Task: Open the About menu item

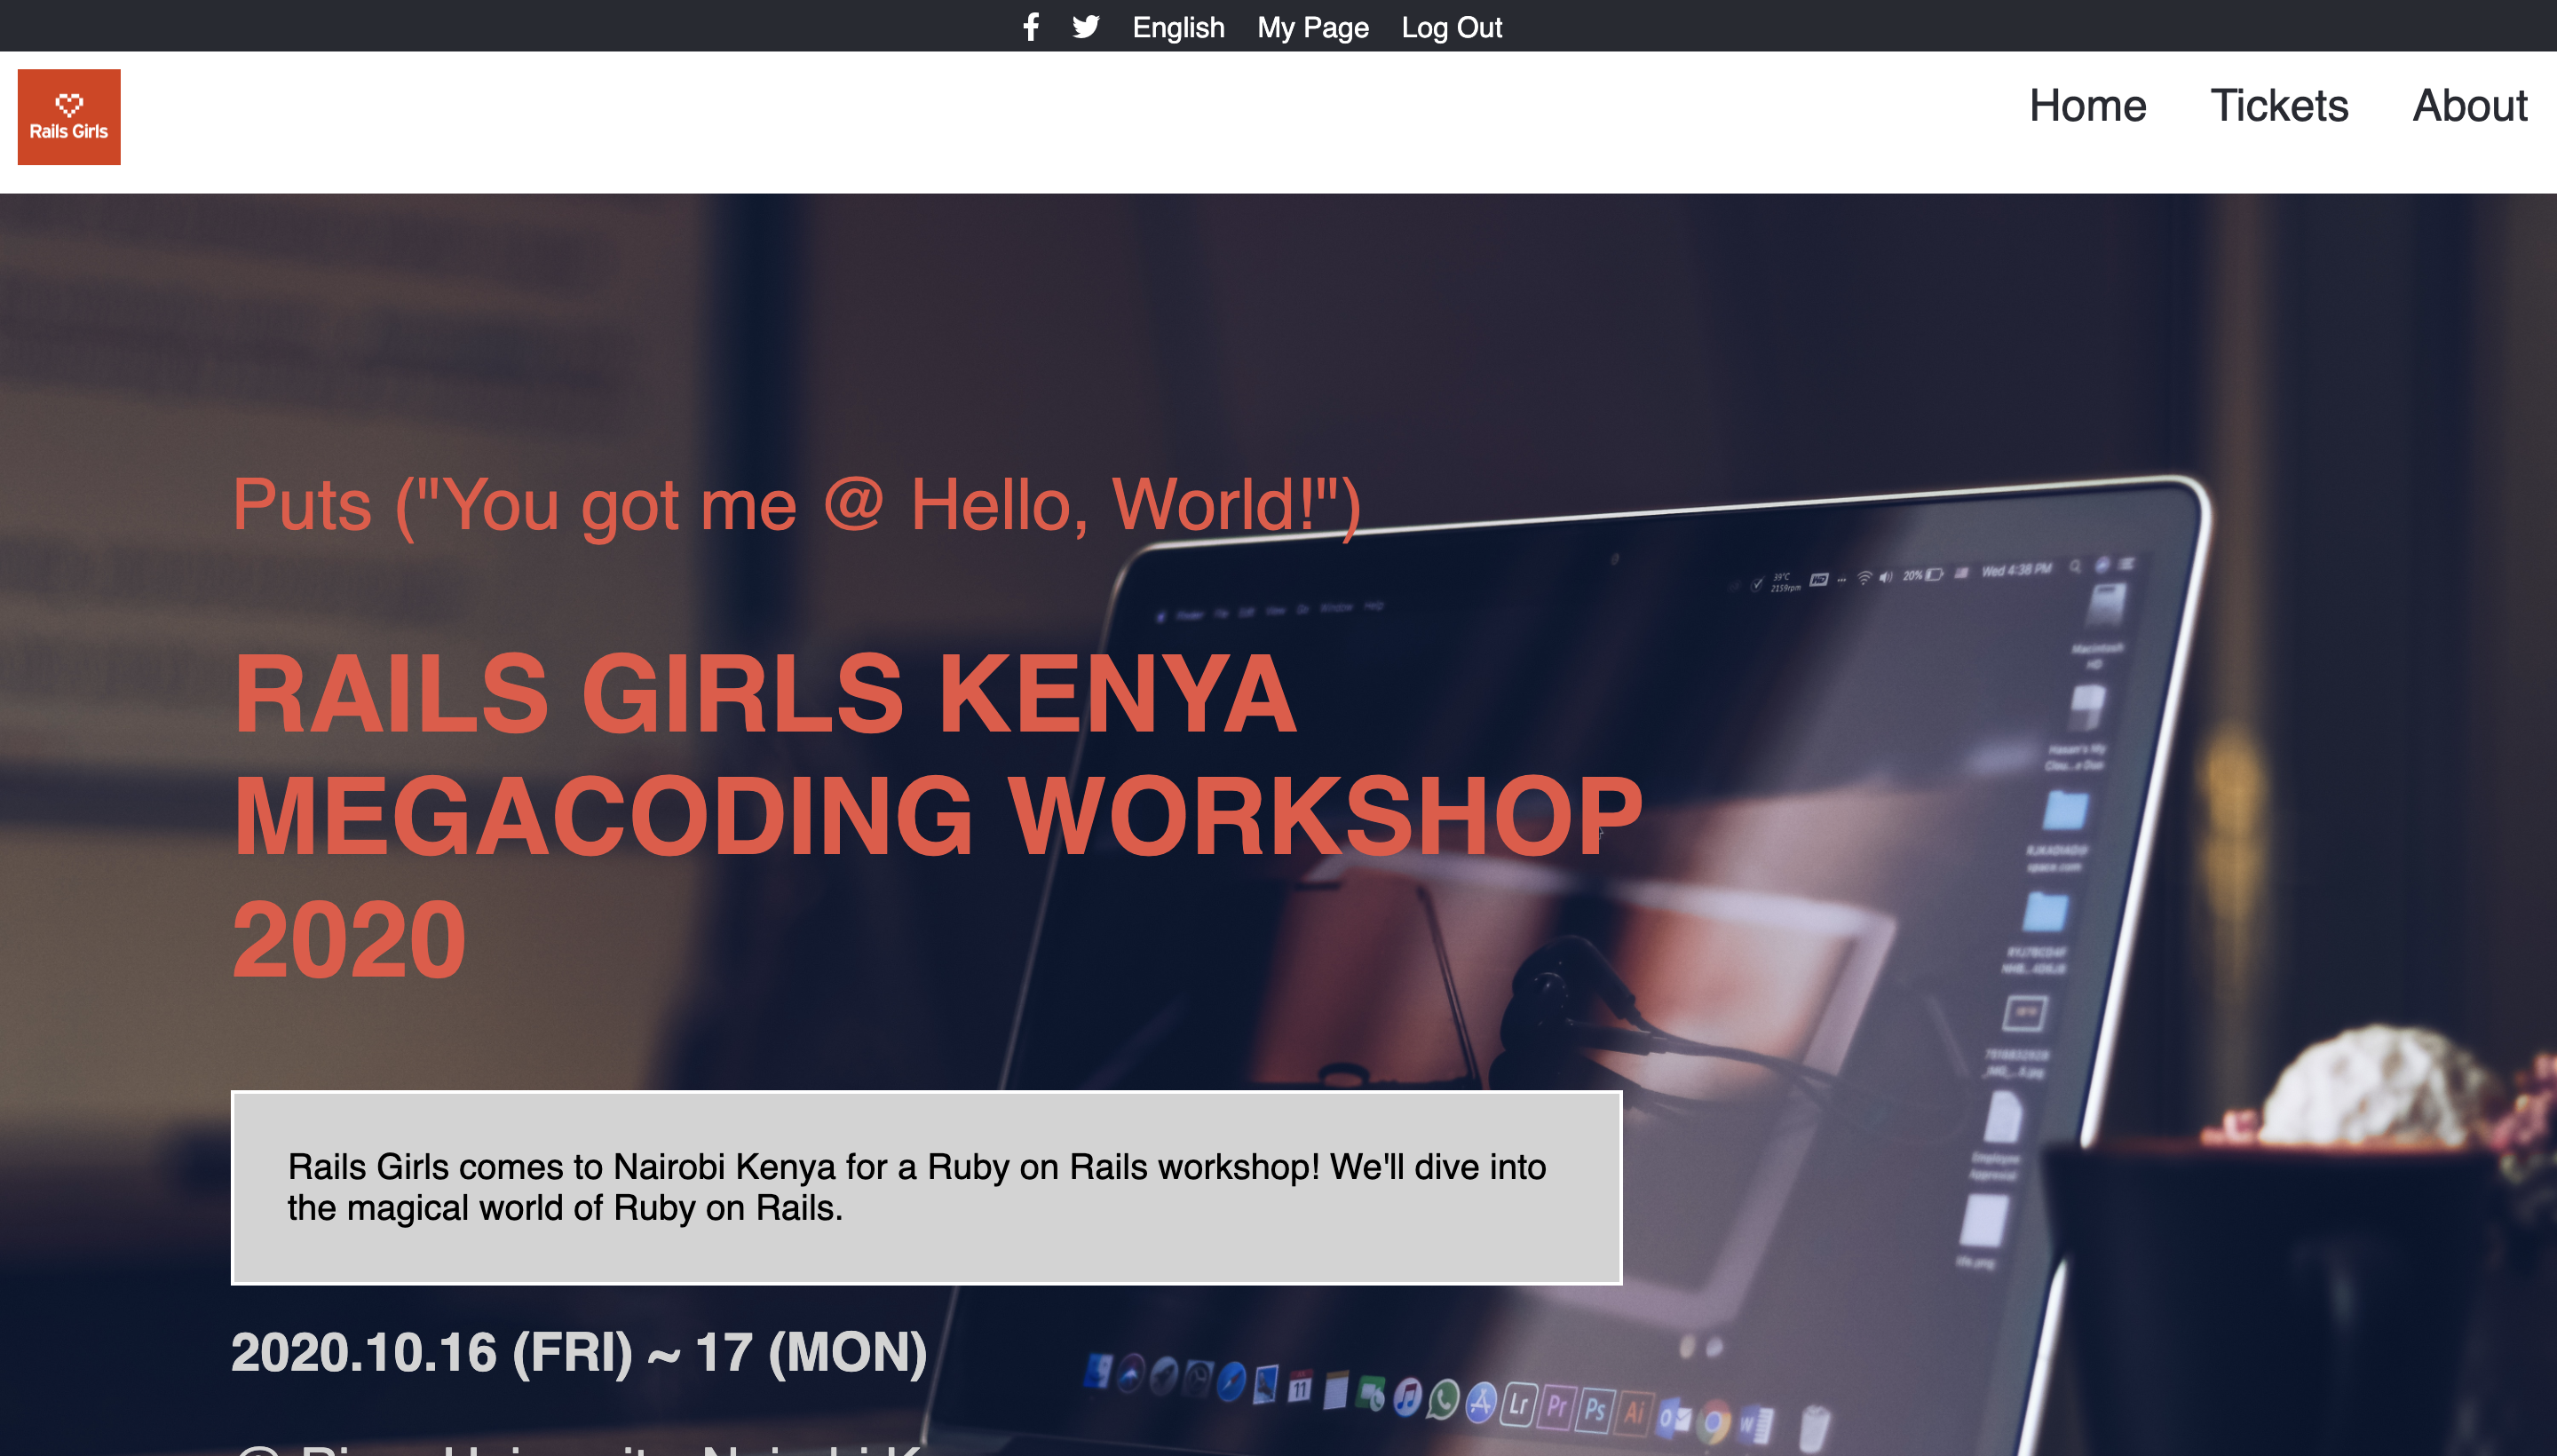Action: coord(2469,106)
